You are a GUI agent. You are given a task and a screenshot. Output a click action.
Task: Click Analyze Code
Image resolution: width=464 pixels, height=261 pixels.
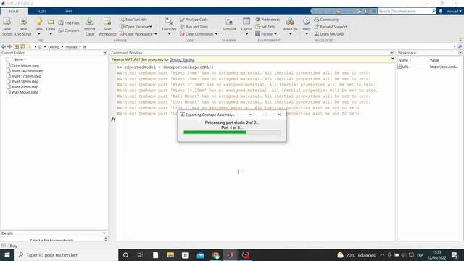click(x=194, y=20)
